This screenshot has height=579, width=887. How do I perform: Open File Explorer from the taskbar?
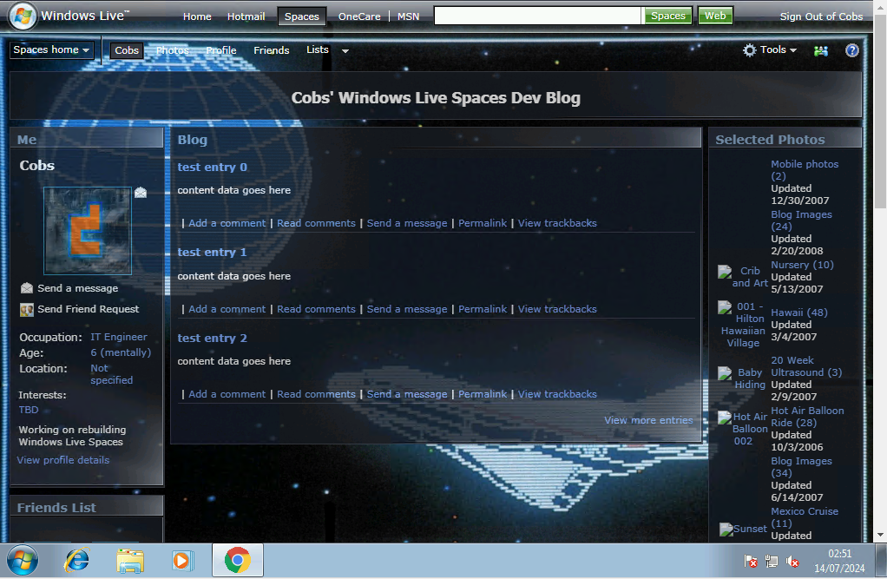(x=129, y=561)
